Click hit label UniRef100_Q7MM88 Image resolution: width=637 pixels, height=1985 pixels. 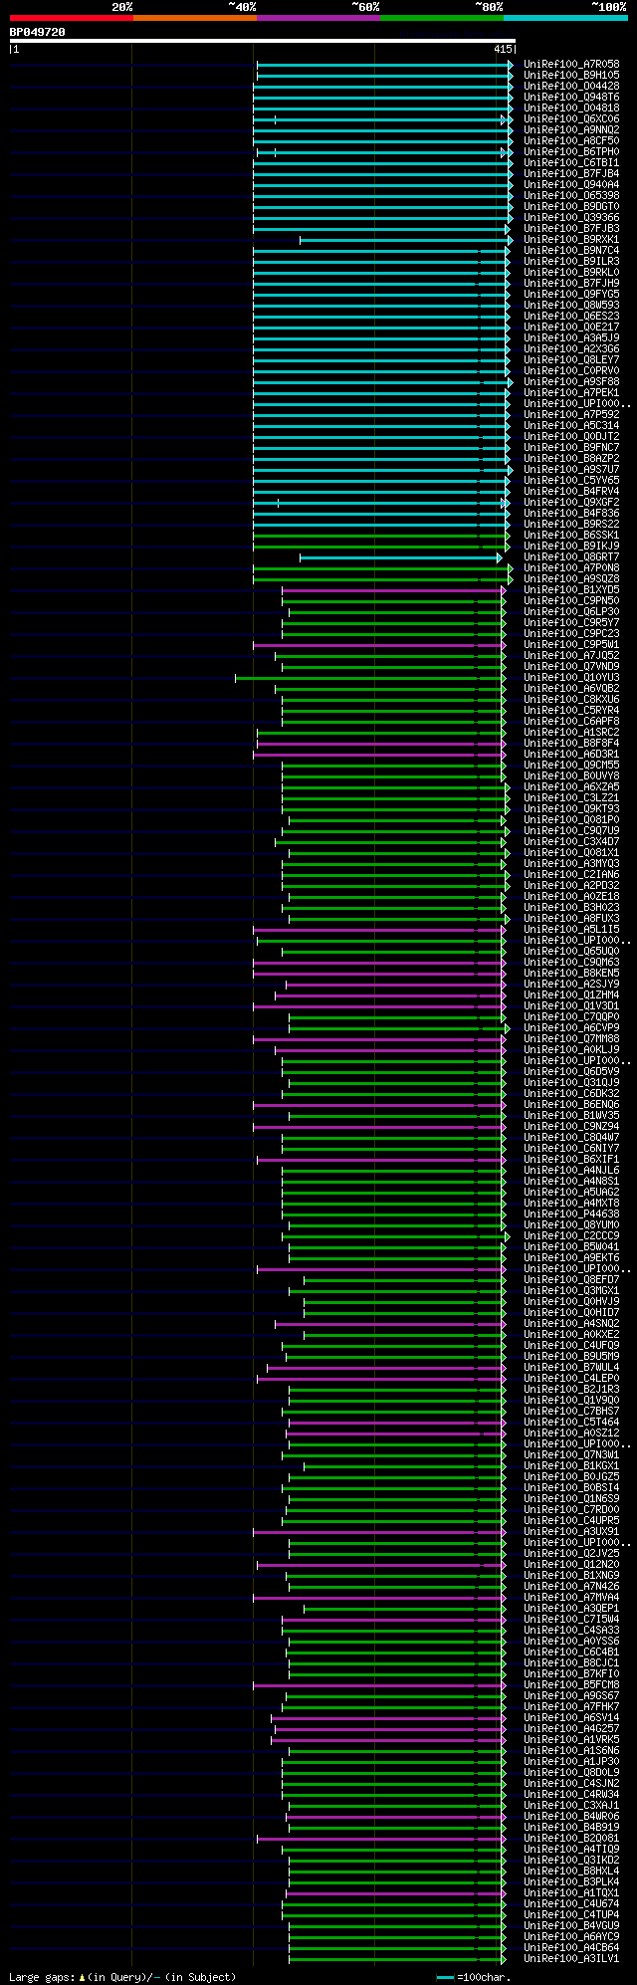[571, 1039]
